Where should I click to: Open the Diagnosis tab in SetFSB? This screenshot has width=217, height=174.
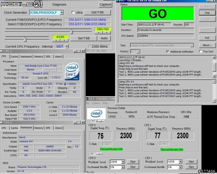[x=59, y=4]
